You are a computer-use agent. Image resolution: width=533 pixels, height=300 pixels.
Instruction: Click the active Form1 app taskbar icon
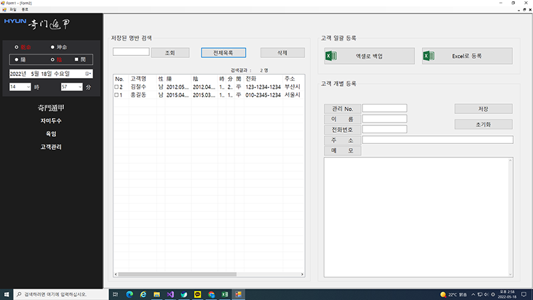[x=239, y=294]
